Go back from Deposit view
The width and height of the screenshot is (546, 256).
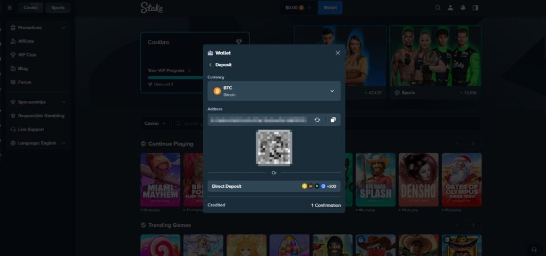click(x=210, y=65)
